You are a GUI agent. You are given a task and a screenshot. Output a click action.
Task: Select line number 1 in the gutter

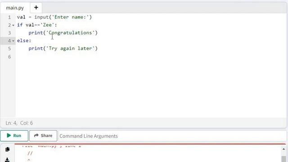[x=9, y=18]
